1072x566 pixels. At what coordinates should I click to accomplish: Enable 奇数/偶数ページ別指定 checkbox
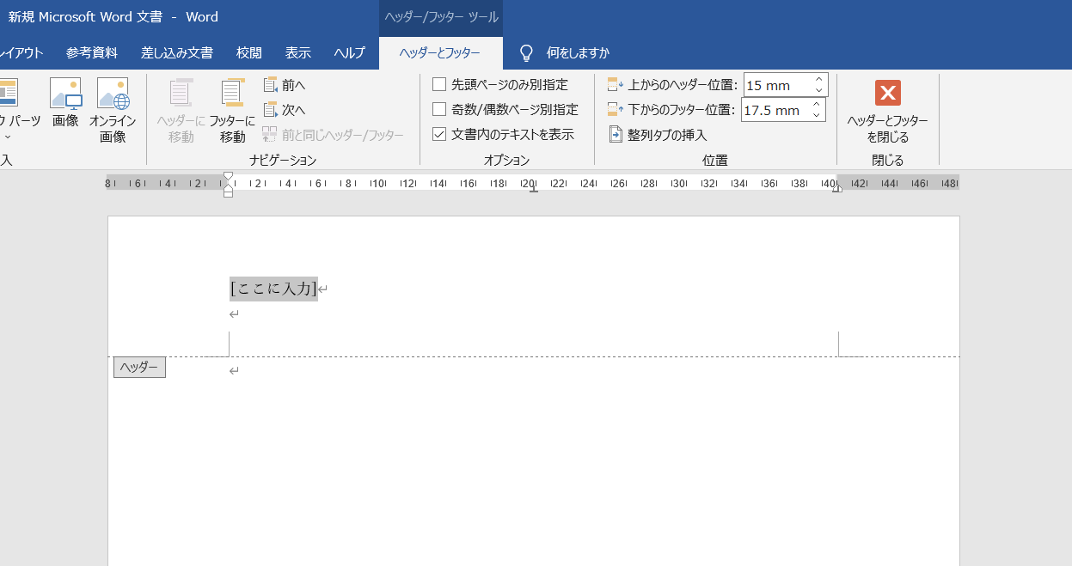click(x=438, y=109)
